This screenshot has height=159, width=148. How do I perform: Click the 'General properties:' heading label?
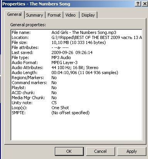tap(28, 25)
